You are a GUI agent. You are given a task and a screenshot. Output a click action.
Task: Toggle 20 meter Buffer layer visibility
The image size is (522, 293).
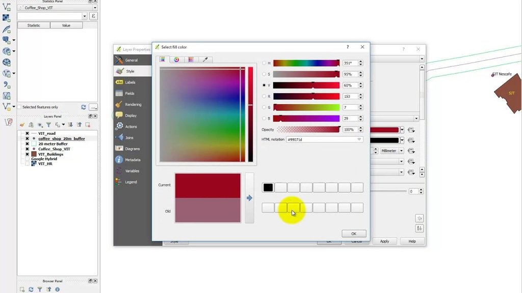28,144
